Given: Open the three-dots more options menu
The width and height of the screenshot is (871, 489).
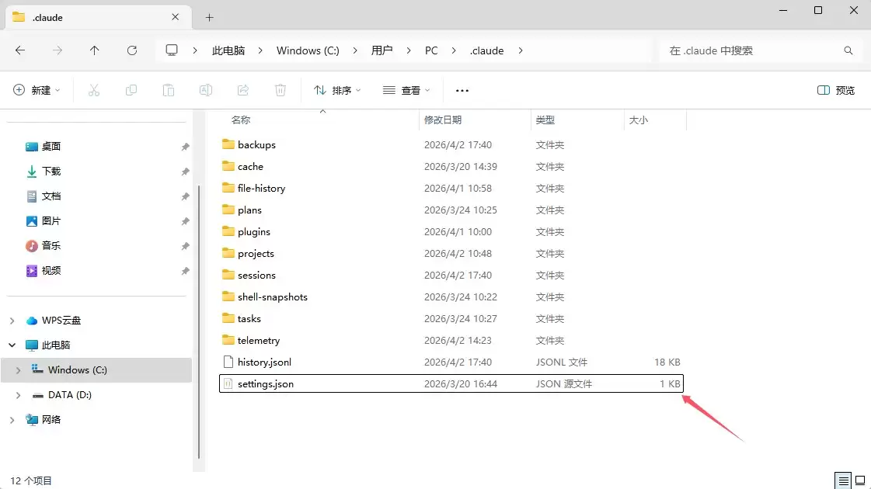Looking at the screenshot, I should [x=462, y=91].
